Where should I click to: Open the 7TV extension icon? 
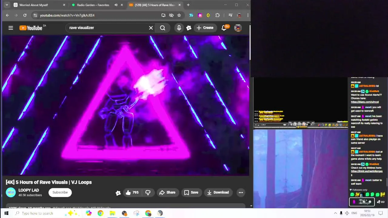tap(191, 15)
